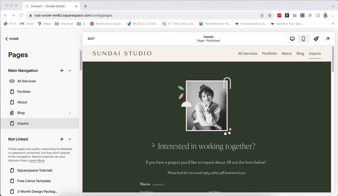Select the All Services link item
The width and height of the screenshot is (338, 196).
click(x=26, y=81)
